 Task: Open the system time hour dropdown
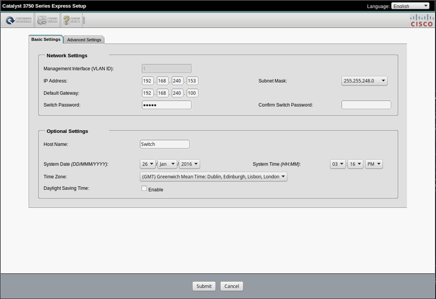(338, 164)
